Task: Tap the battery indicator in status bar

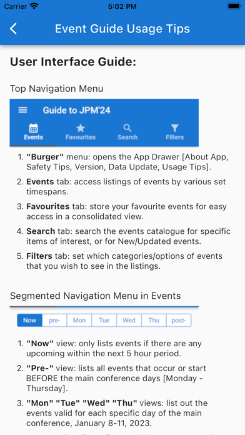Action: click(234, 6)
